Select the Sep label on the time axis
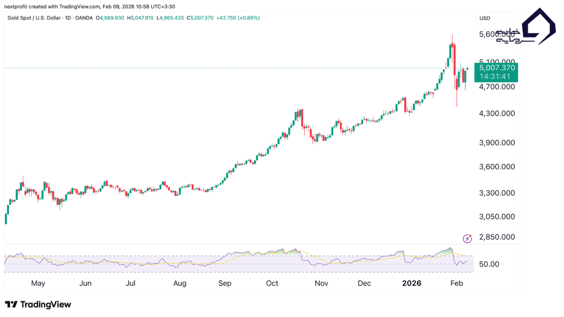Image resolution: width=564 pixels, height=317 pixels. click(225, 283)
